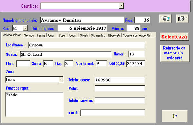The height and width of the screenshot is (125, 193).
Task: Open the third Copii tab
Action: point(73,35)
